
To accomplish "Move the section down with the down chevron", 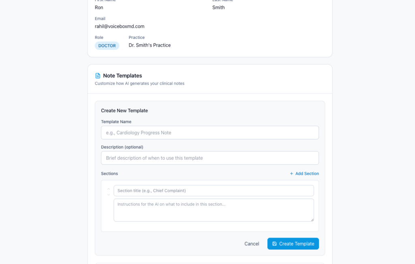I will (109, 195).
